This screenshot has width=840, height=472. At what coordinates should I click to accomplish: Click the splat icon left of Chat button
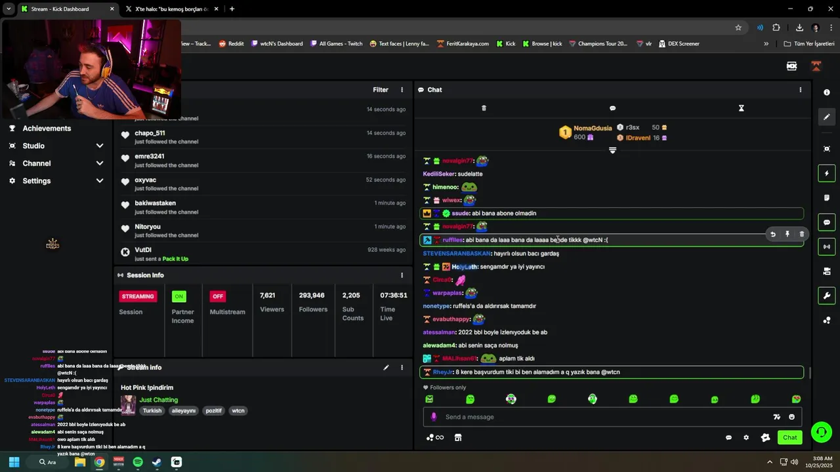tap(765, 438)
